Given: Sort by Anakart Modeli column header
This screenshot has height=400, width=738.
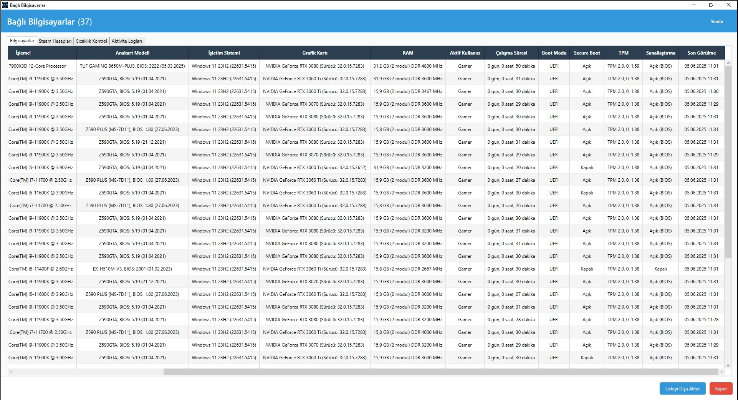Looking at the screenshot, I should pos(132,53).
